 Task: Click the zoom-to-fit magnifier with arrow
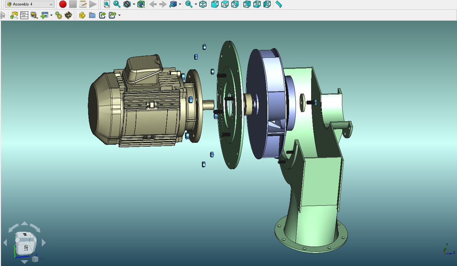click(x=117, y=4)
